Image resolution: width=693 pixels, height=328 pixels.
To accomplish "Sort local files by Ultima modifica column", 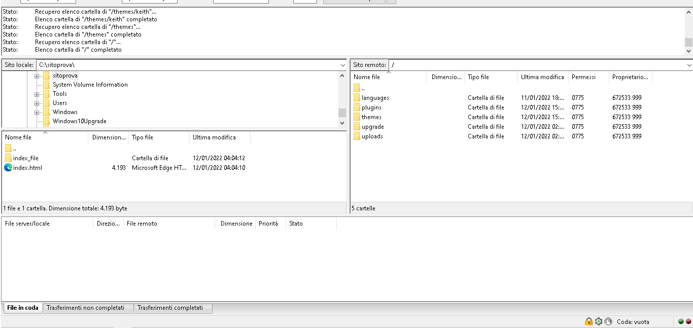I will [220, 137].
